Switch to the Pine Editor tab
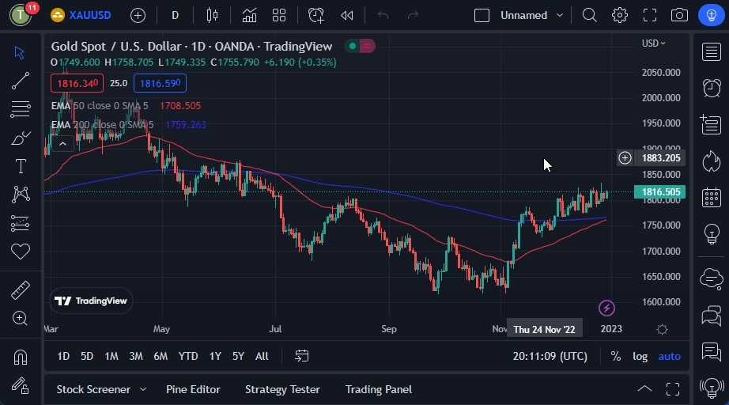Image resolution: width=729 pixels, height=405 pixels. [x=193, y=389]
